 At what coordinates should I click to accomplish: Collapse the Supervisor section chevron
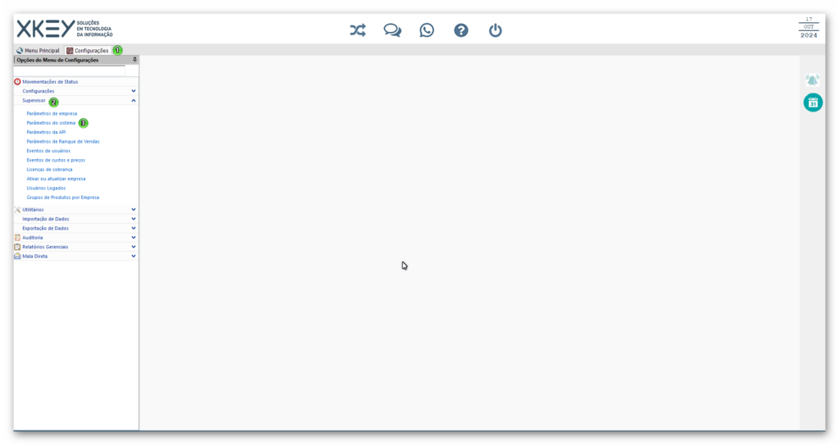[134, 101]
